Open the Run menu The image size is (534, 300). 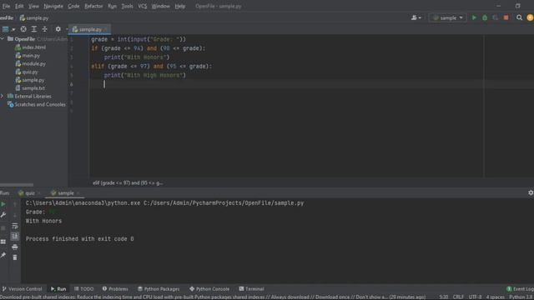point(112,6)
